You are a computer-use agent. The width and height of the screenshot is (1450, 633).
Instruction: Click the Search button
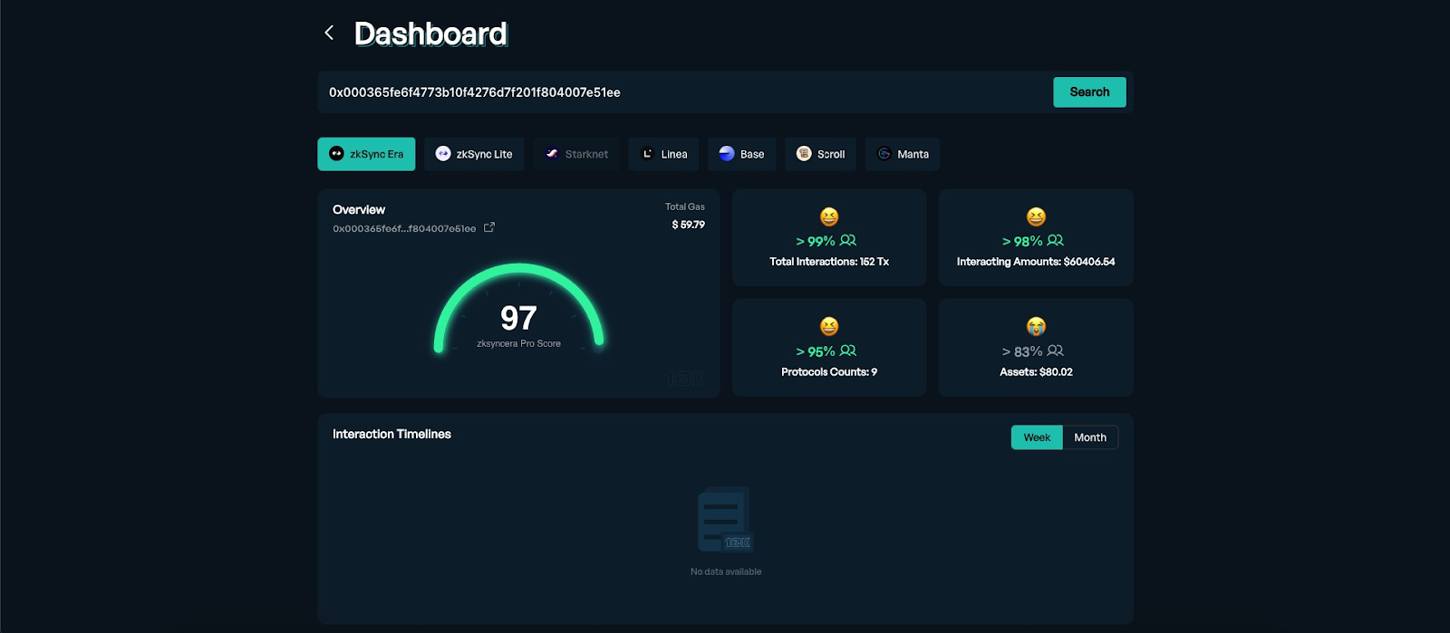pos(1089,91)
